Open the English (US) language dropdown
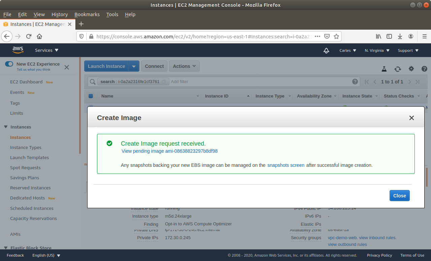431x261 pixels. pyautogui.click(x=46, y=255)
